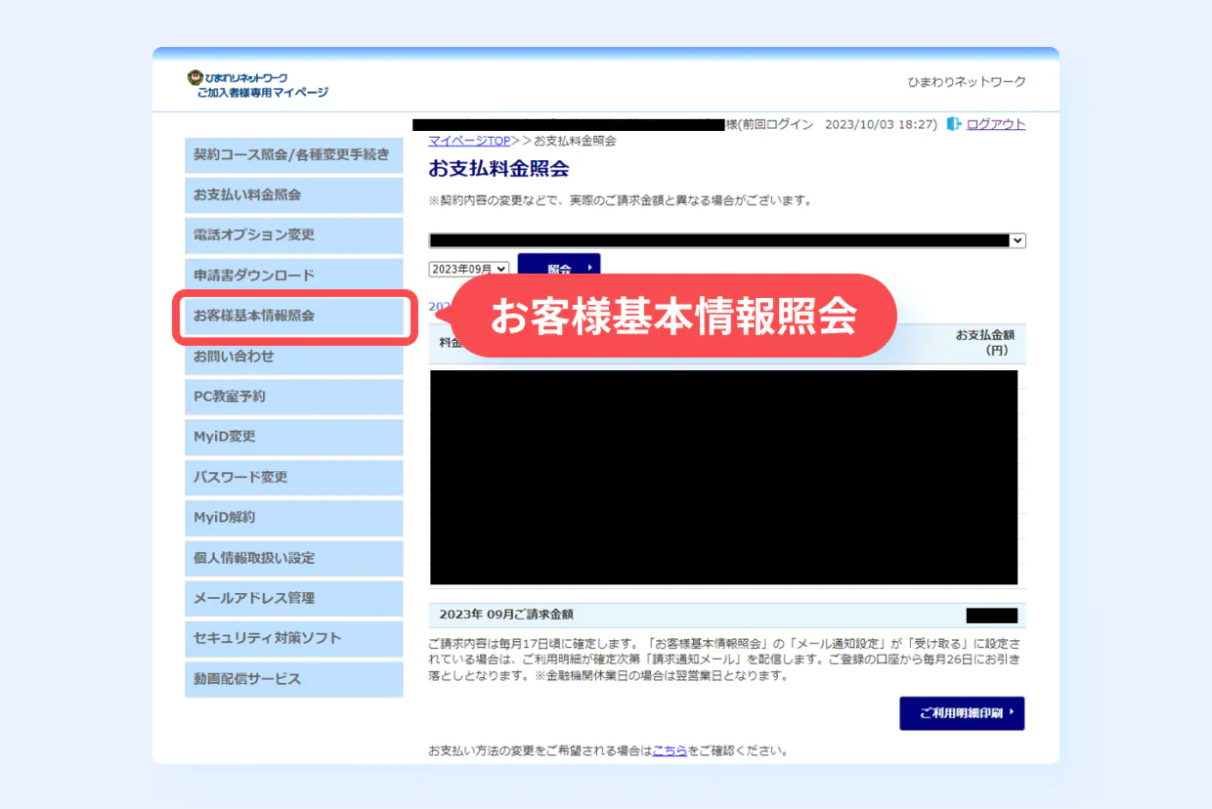The image size is (1212, 809).
Task: Select お支払い料金照会 in sidebar
Action: click(x=293, y=194)
